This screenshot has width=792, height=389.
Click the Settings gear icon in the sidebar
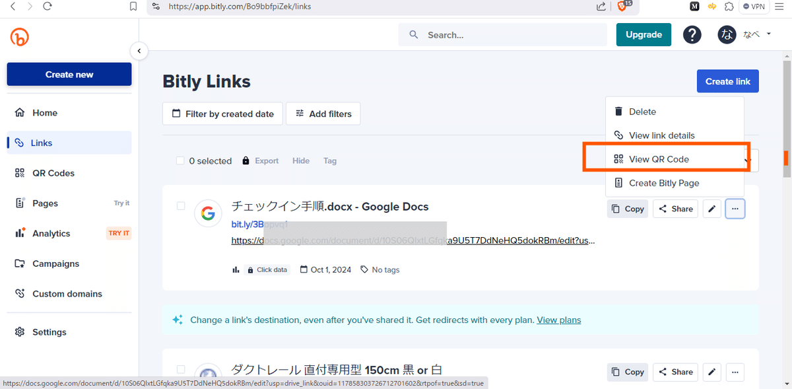pos(19,332)
